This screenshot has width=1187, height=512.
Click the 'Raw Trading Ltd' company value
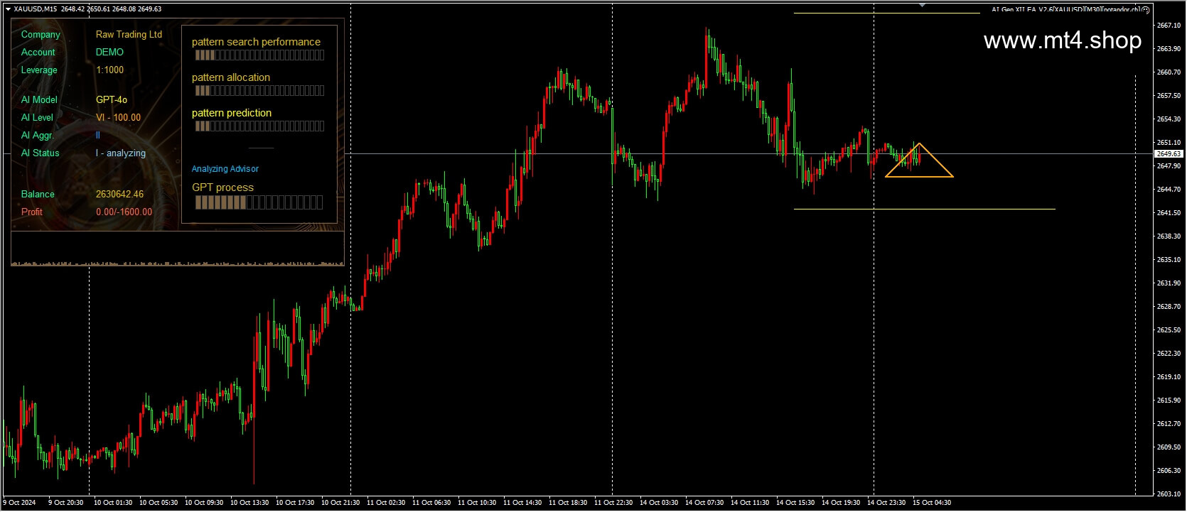(x=129, y=34)
